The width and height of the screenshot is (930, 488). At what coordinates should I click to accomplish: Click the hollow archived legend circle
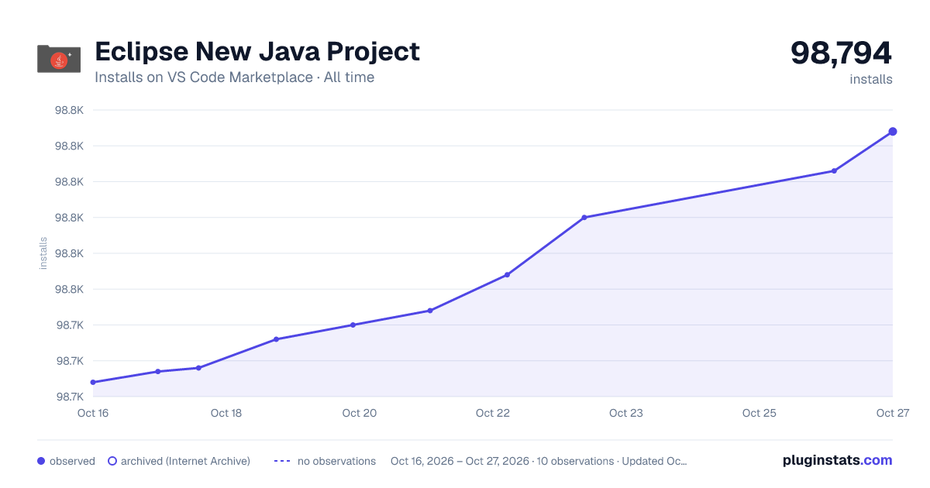pyautogui.click(x=112, y=461)
